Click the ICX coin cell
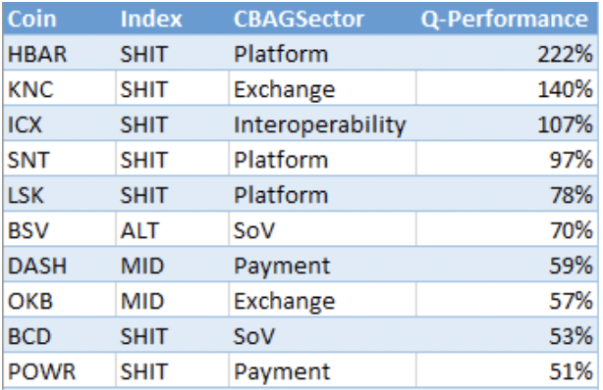The width and height of the screenshot is (603, 390). [x=59, y=123]
